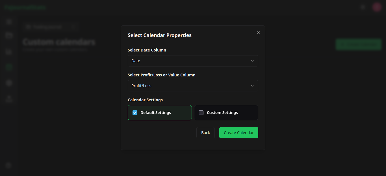Select the Trading journal tab
Screen dimensions: 386x176
tap(48, 27)
